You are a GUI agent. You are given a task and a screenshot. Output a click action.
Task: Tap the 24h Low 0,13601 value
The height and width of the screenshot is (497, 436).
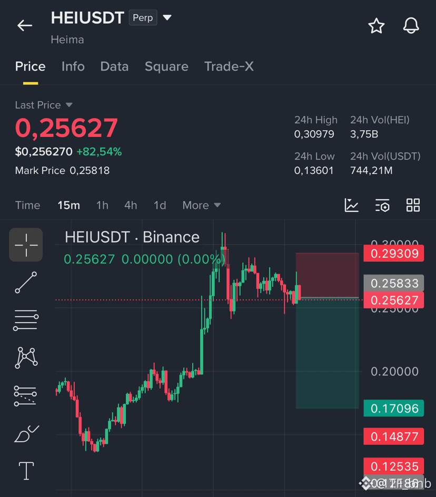coord(314,171)
